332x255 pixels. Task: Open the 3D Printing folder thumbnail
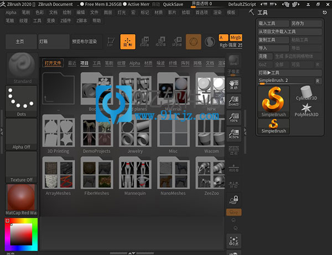coord(59,131)
